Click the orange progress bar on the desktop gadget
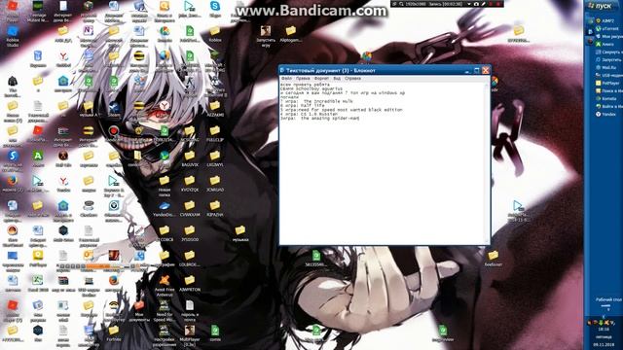Viewport: 623px width, 350px height. pos(97,266)
